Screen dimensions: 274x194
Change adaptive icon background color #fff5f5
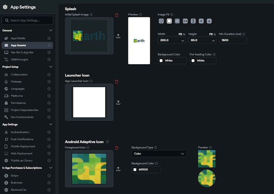point(146,170)
